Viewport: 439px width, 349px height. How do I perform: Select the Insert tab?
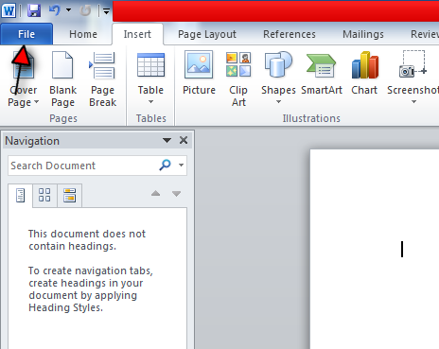[137, 34]
